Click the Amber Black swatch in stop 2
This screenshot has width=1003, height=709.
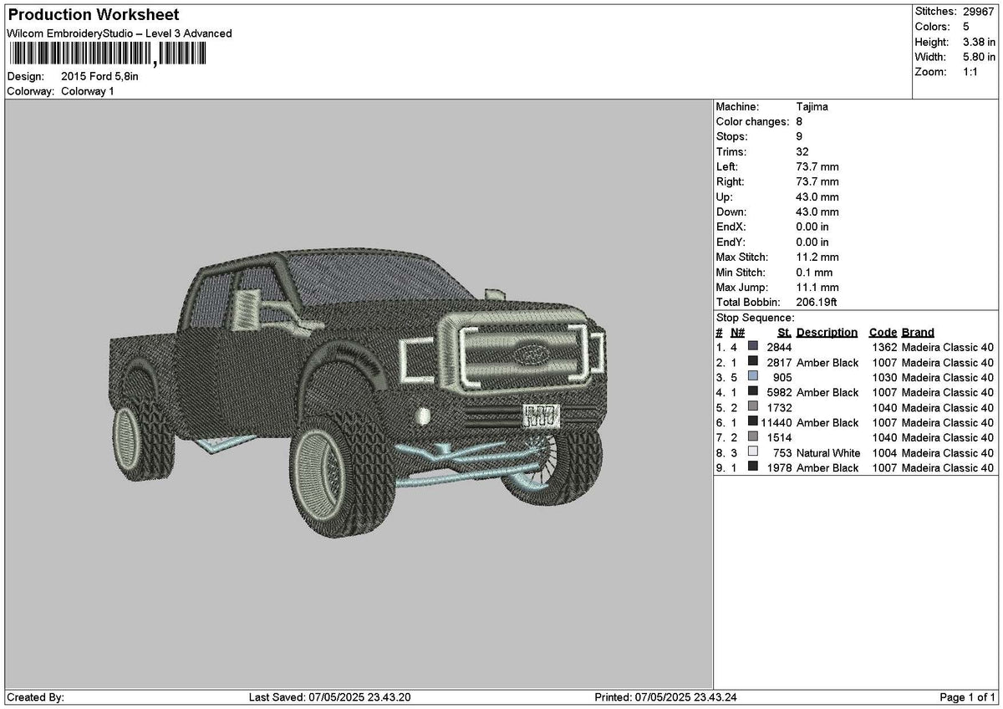pos(753,362)
